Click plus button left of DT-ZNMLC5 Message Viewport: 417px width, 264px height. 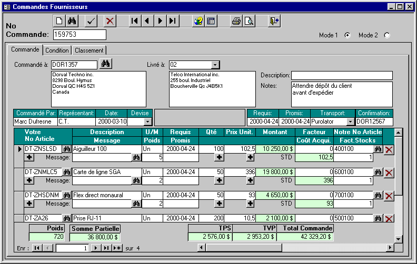tap(29, 180)
